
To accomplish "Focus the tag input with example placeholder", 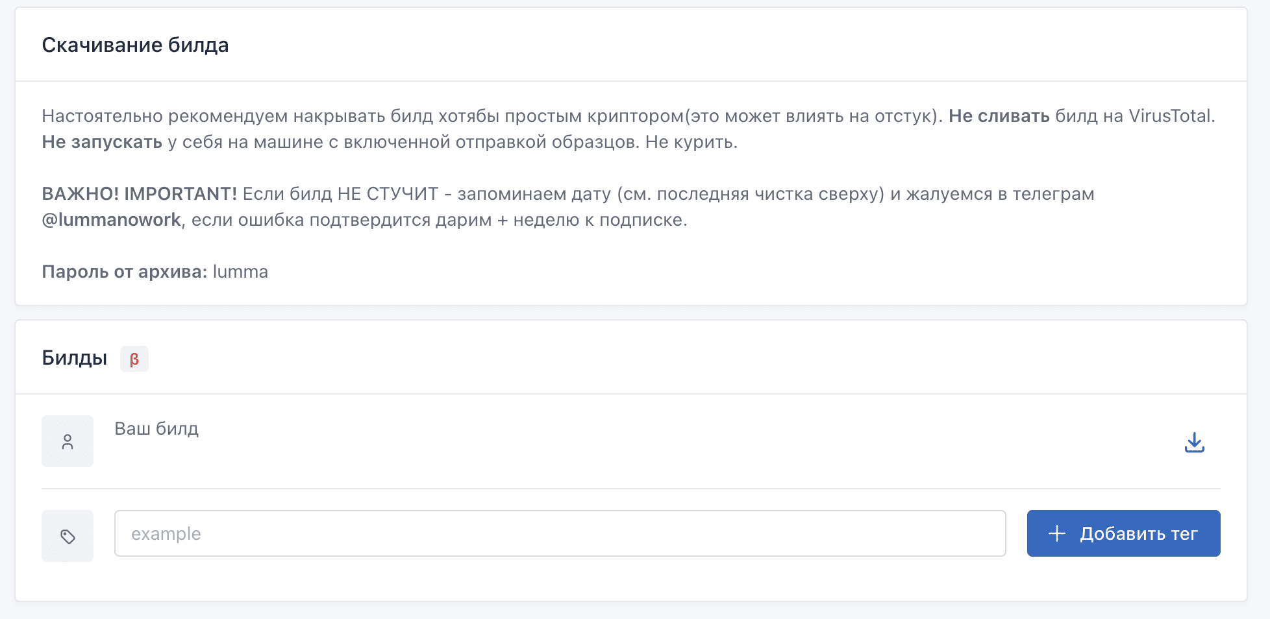I will click(560, 533).
